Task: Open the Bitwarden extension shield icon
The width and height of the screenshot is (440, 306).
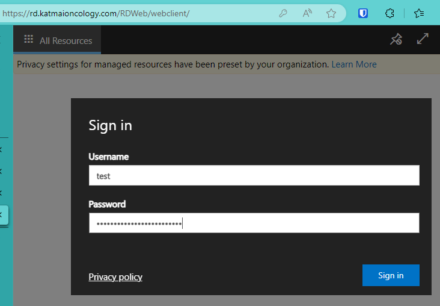Action: pos(363,13)
